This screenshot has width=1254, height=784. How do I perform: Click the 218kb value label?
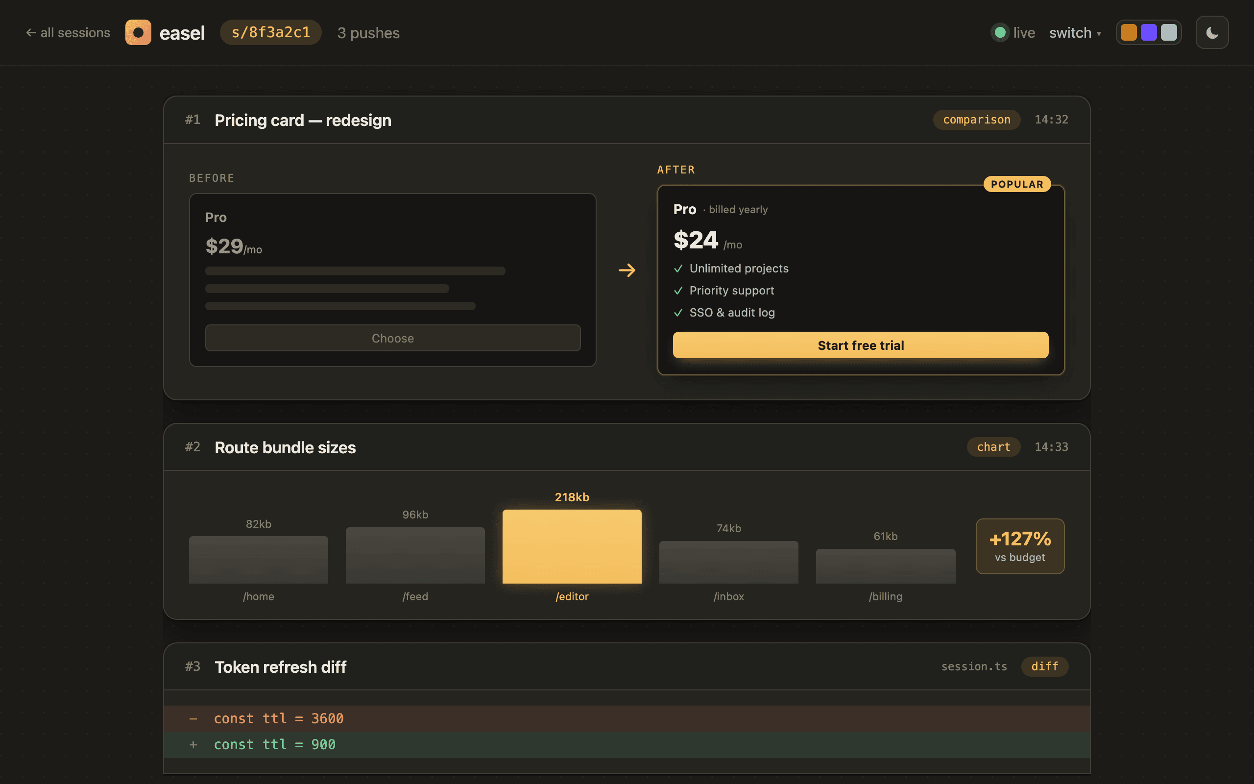[572, 497]
